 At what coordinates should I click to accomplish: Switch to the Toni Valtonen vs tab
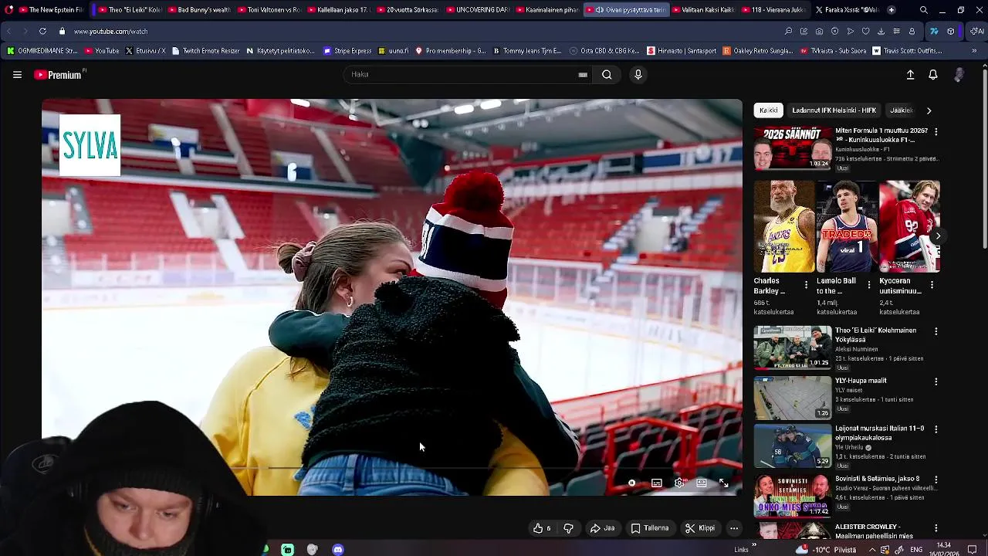coord(269,10)
